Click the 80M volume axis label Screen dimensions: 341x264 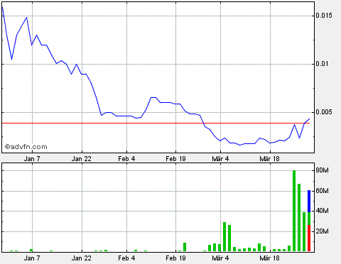tap(322, 170)
